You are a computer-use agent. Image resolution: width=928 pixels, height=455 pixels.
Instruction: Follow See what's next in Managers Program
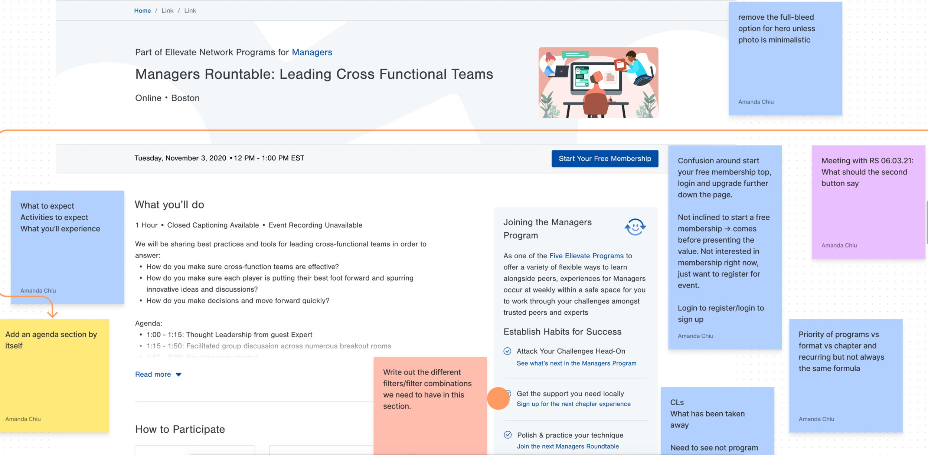[576, 363]
